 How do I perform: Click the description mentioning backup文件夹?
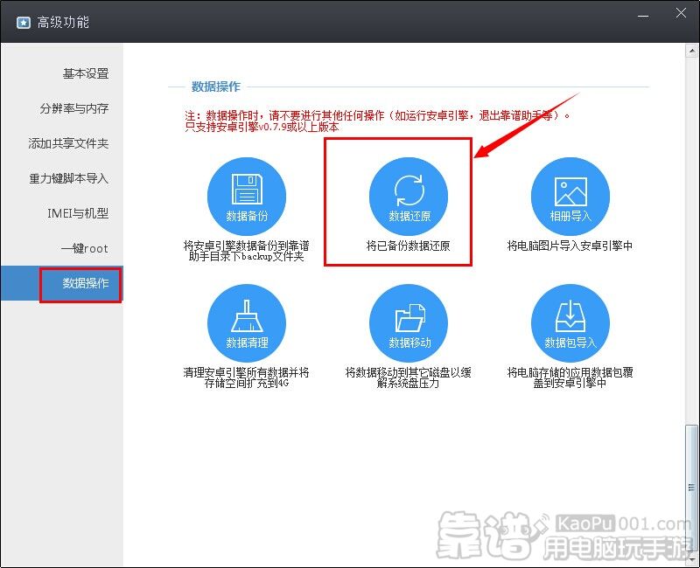(247, 251)
